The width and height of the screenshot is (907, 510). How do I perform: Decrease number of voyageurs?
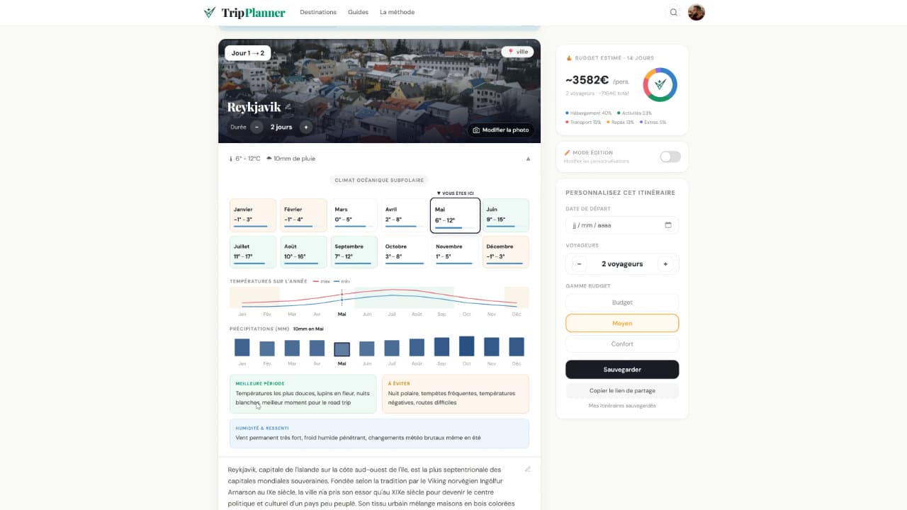[x=579, y=264]
